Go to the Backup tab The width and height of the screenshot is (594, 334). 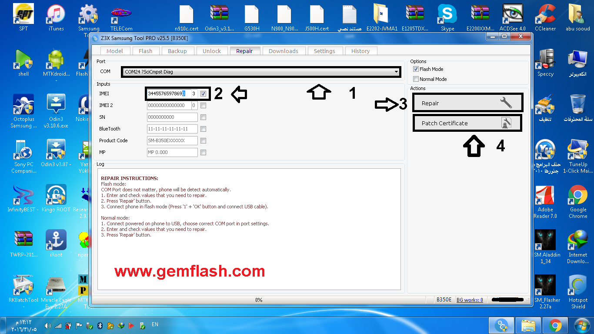(x=177, y=51)
